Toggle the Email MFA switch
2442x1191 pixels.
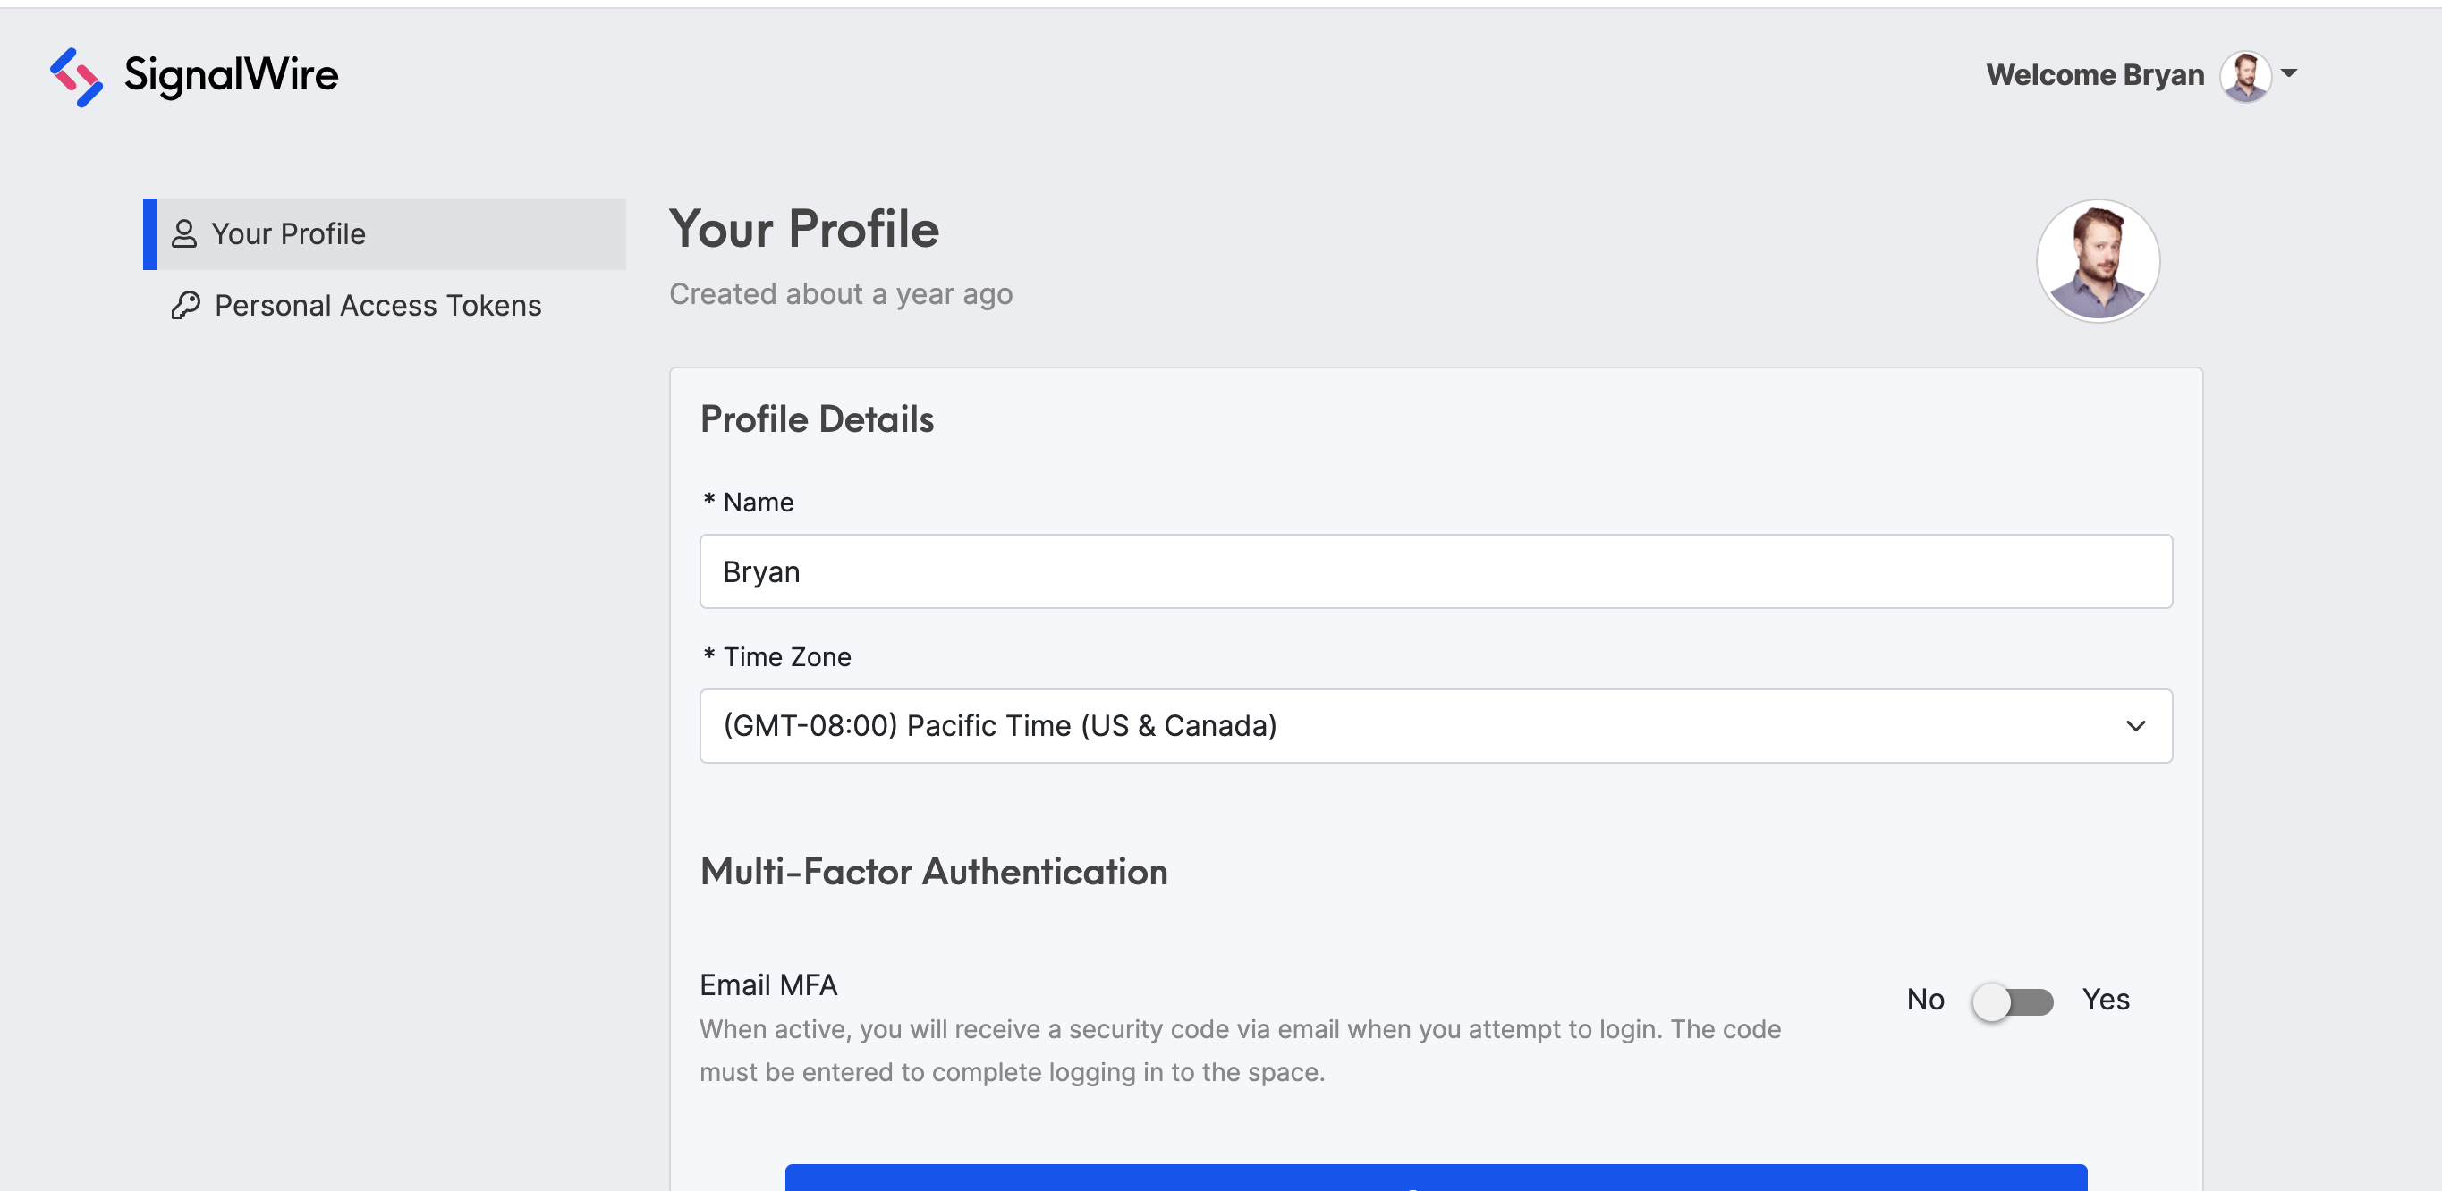point(2012,1001)
